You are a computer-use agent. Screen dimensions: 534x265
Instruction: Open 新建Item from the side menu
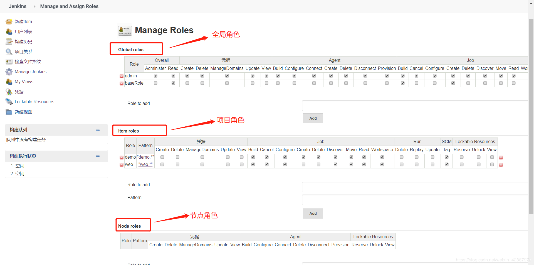click(x=23, y=22)
